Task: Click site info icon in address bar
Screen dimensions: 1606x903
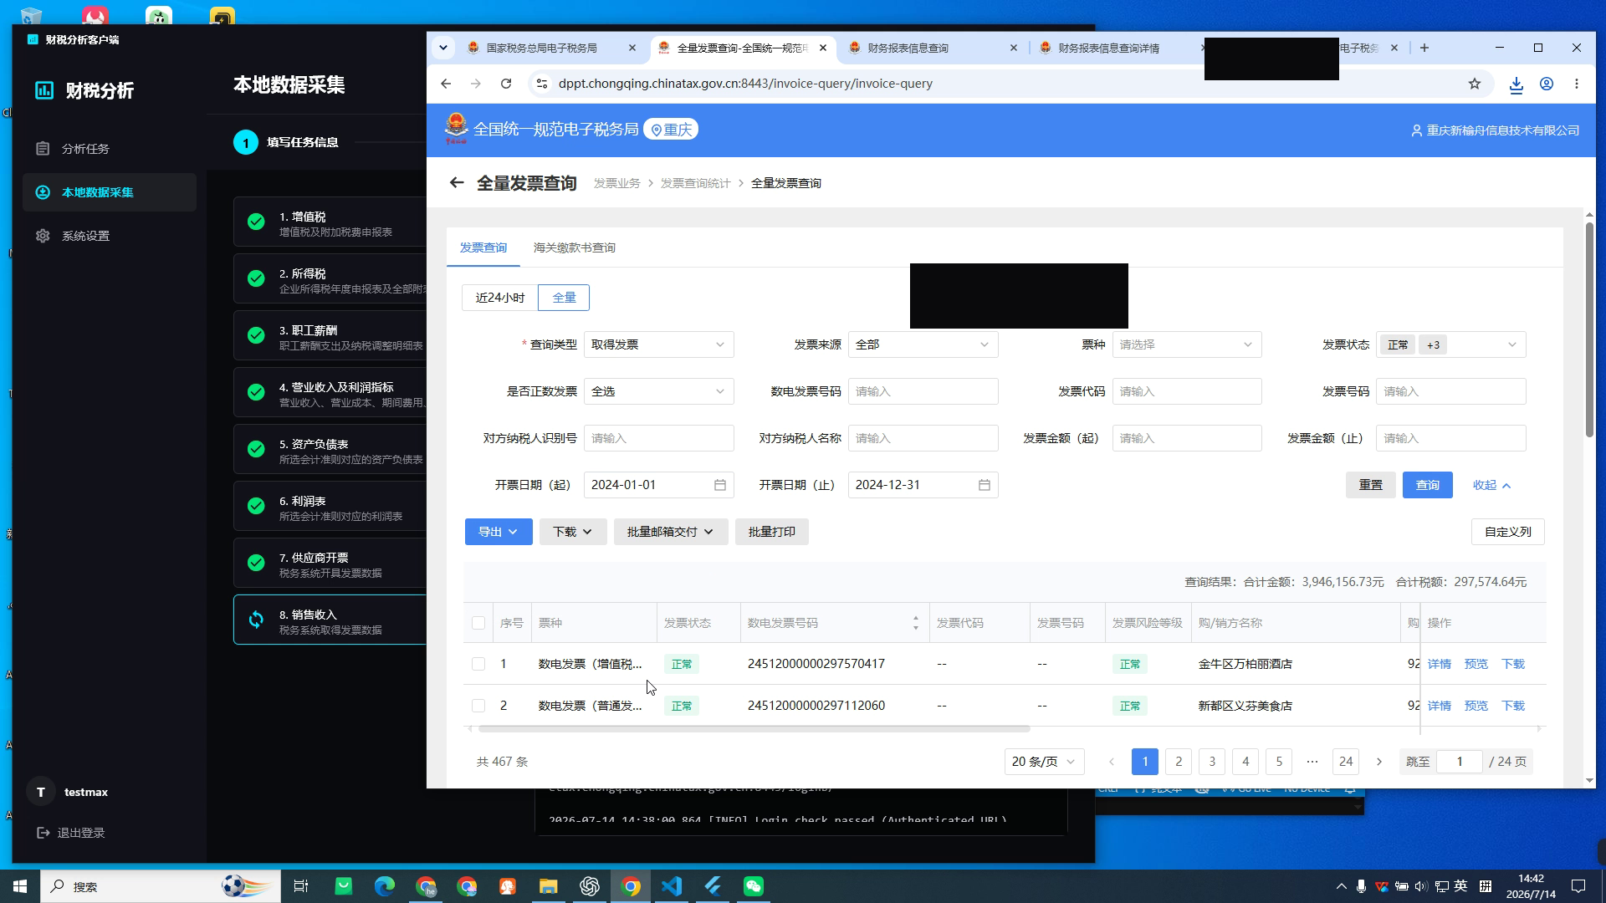Action: pos(542,84)
